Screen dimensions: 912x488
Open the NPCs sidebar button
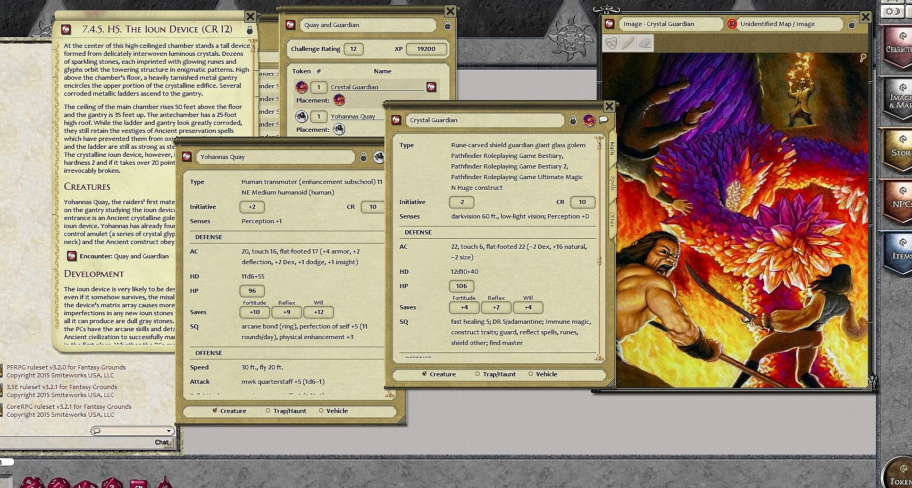(898, 202)
